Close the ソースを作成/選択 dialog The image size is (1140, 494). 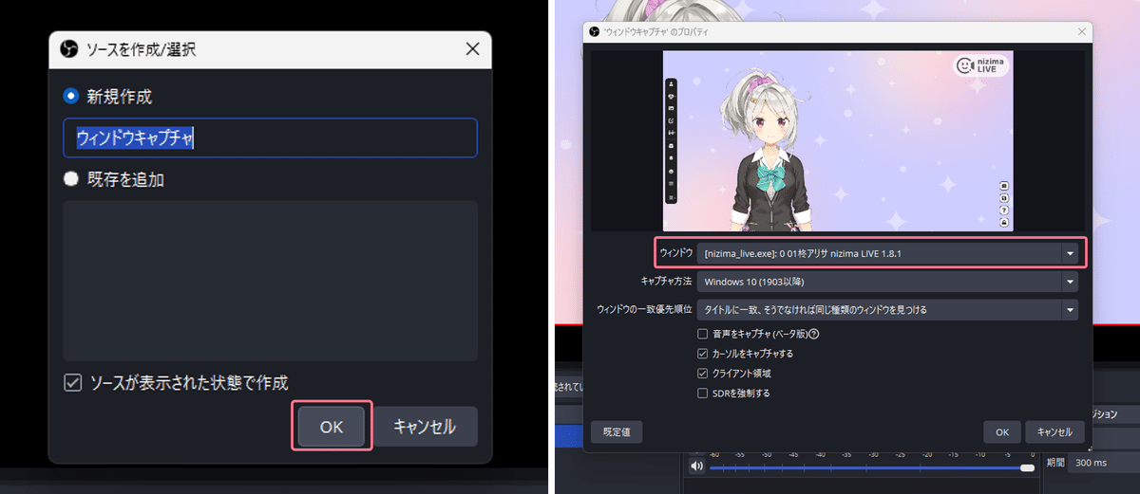pos(471,48)
